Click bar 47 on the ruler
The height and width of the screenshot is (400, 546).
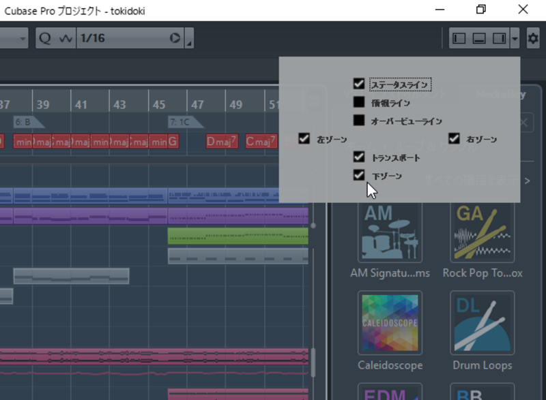coord(197,104)
